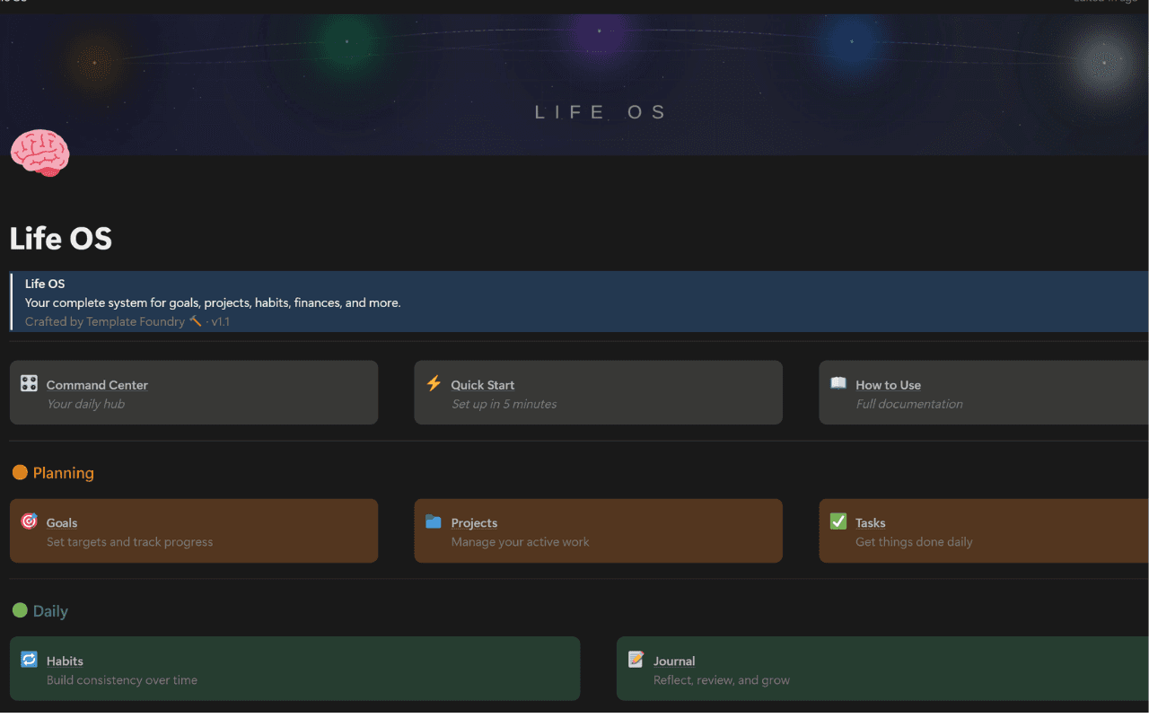Open the Journal reflection page
The width and height of the screenshot is (1149, 718).
[x=674, y=660]
